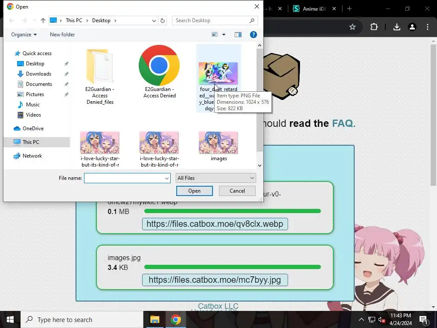Click the Chrome taskbar icon
Screen dimensions: 437x328
click(x=175, y=319)
